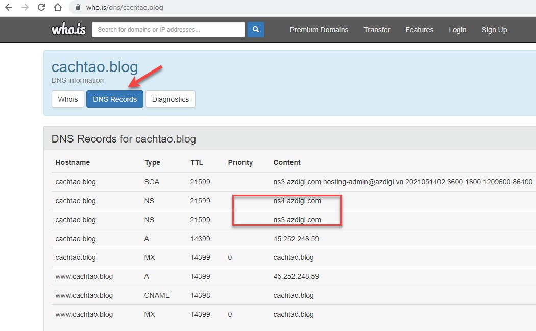Open Premium Domains in the navigation

(x=319, y=30)
